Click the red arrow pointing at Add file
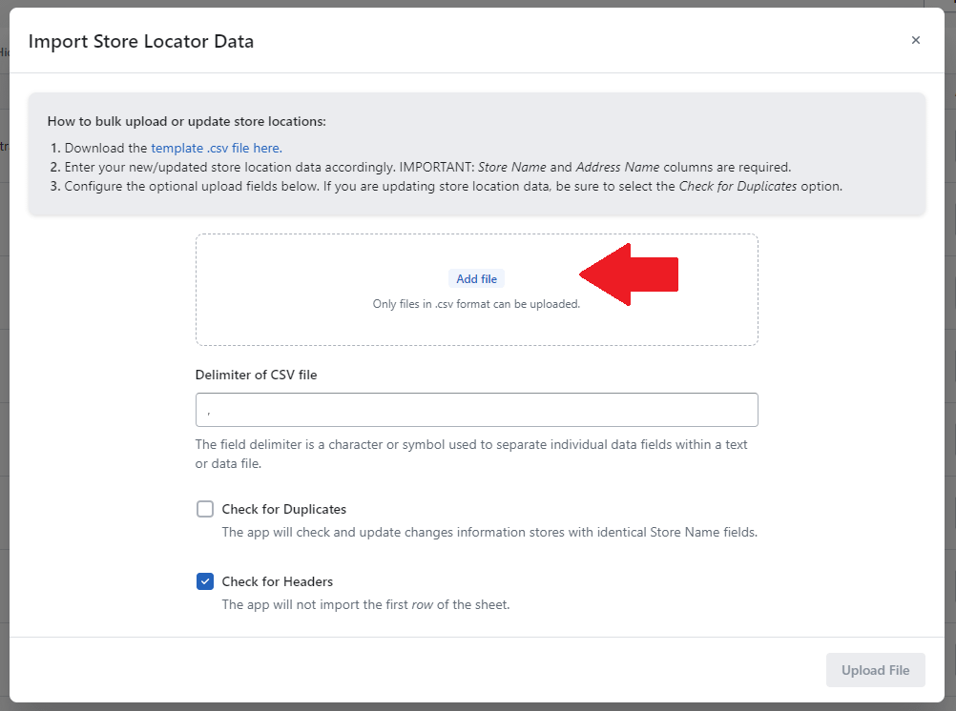The height and width of the screenshot is (711, 956). coord(630,274)
